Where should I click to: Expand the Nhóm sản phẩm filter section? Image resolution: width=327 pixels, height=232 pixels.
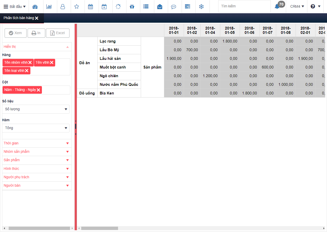point(37,152)
